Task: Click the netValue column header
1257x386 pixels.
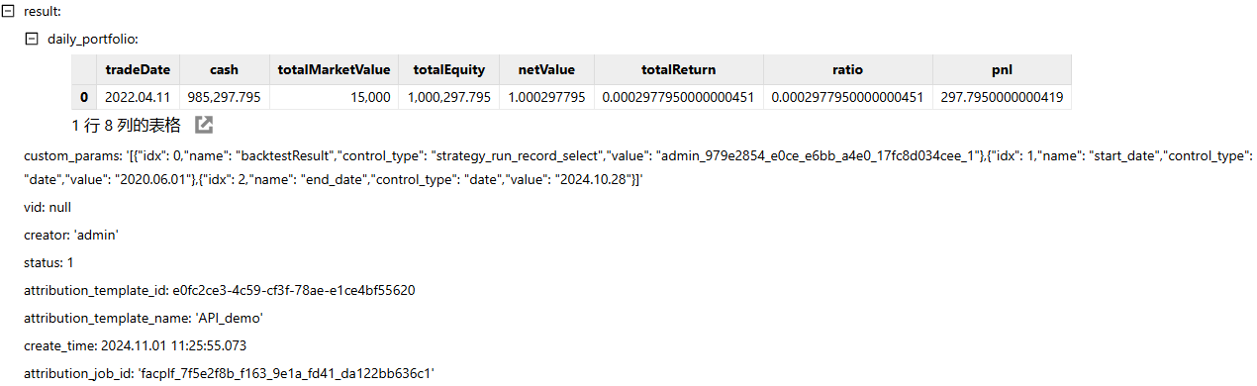Action: pyautogui.click(x=546, y=69)
